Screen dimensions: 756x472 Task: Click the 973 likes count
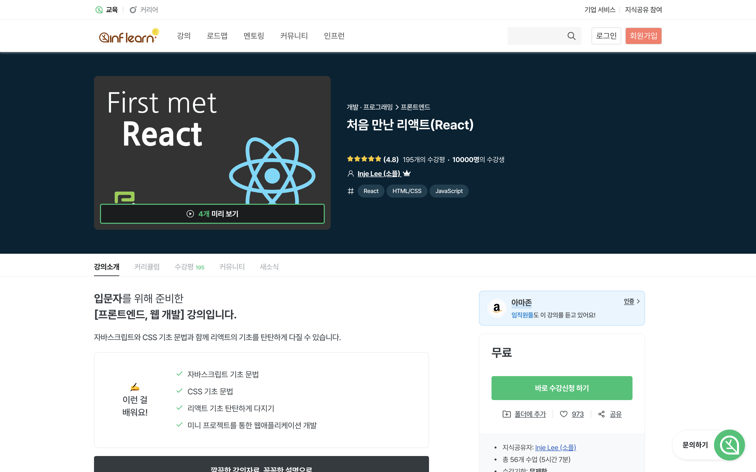pos(577,414)
